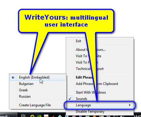Screen dimensions: 141x117
Task: Select English (Embedded) language option
Action: coord(38,77)
